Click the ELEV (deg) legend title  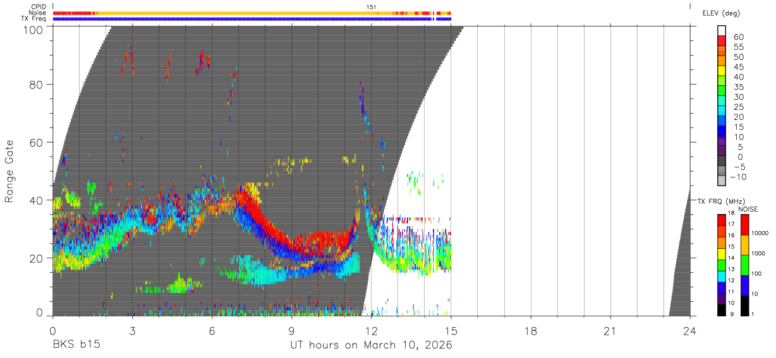coord(721,13)
